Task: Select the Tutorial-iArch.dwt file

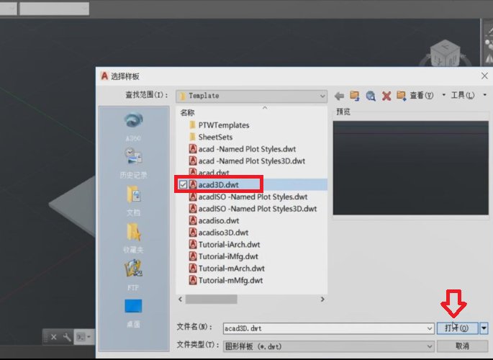Action: [x=225, y=245]
